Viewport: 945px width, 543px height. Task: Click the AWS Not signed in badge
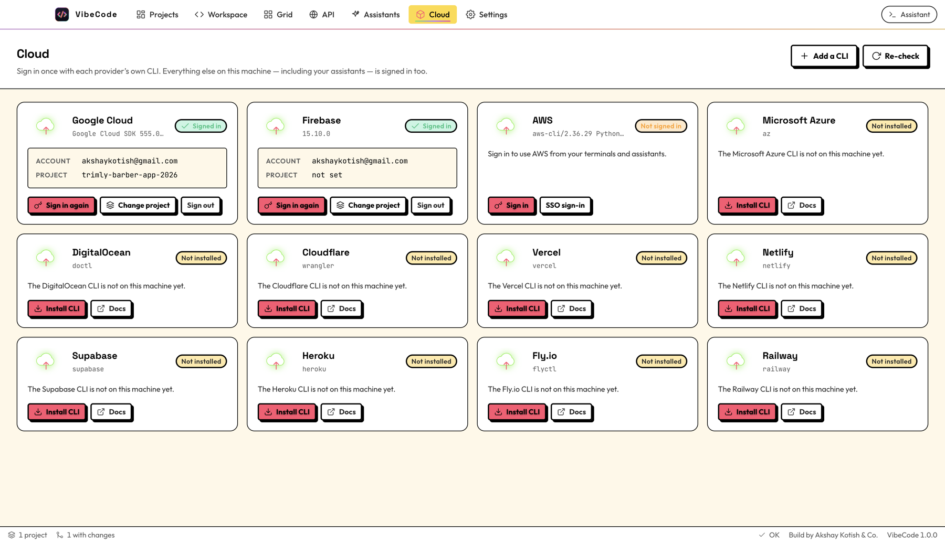pos(661,126)
